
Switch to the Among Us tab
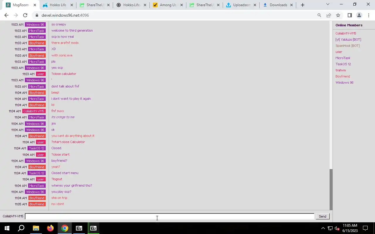tap(168, 5)
